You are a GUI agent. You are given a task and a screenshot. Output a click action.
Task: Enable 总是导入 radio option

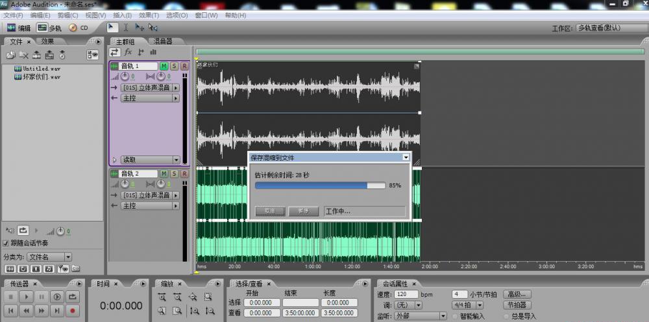click(x=508, y=316)
